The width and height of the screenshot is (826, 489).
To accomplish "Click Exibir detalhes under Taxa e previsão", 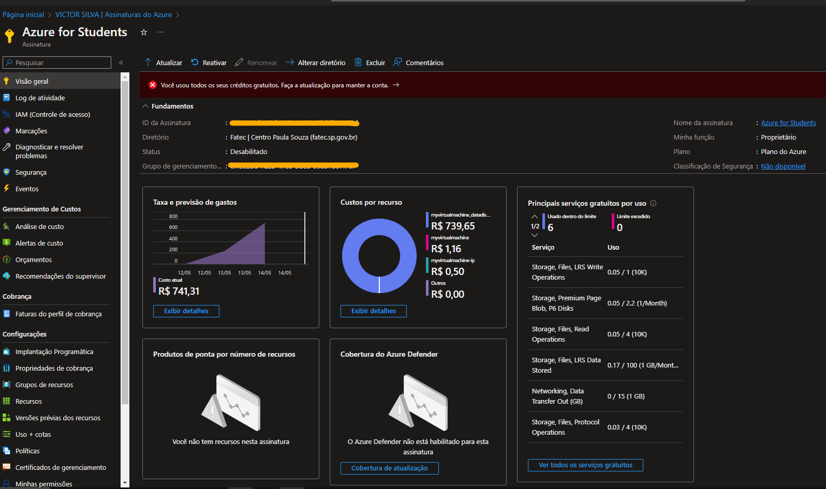I will 186,311.
